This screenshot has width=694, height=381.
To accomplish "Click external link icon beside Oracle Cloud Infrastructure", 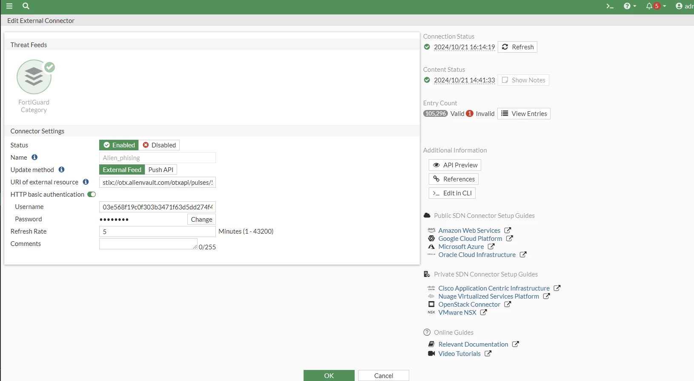I will click(523, 254).
